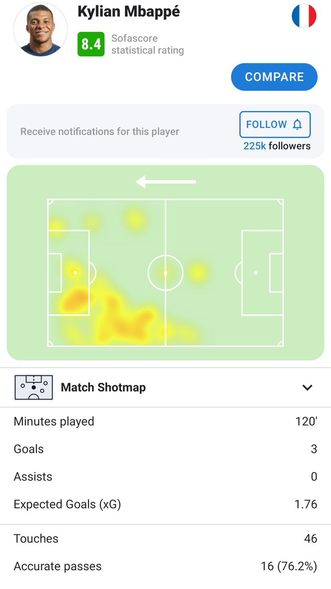Image resolution: width=331 pixels, height=589 pixels.
Task: Tap the Accurate passes row
Action: pos(165,566)
